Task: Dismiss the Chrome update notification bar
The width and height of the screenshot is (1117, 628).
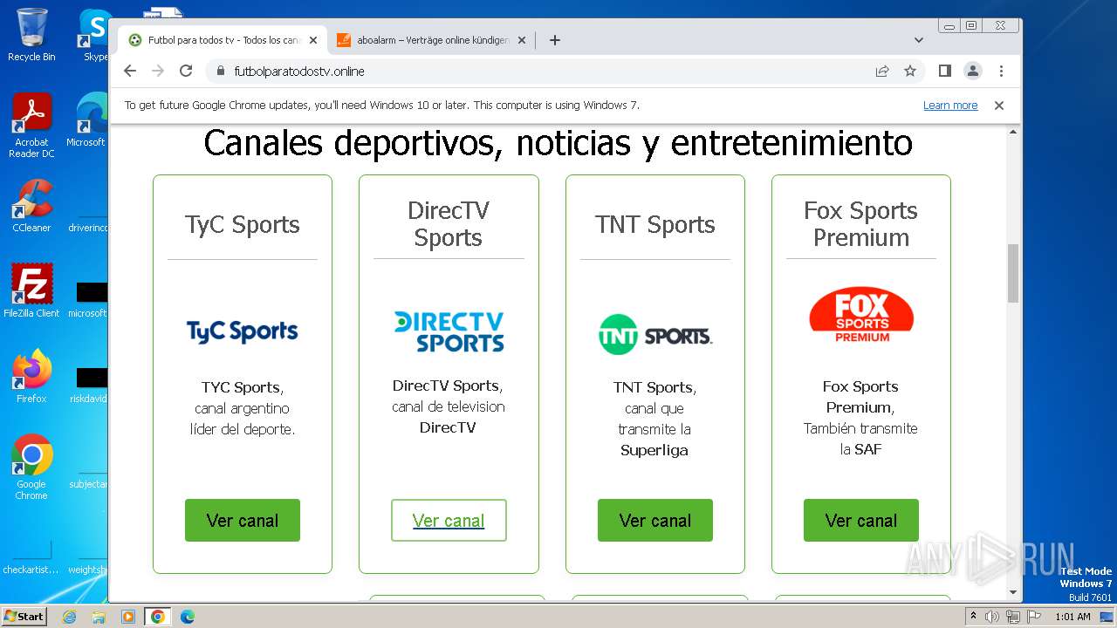Action: 999,106
